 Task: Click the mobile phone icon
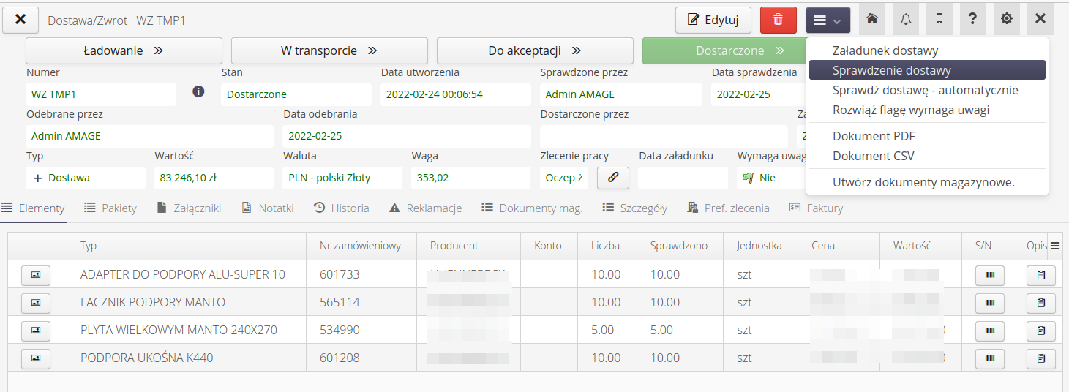(939, 20)
